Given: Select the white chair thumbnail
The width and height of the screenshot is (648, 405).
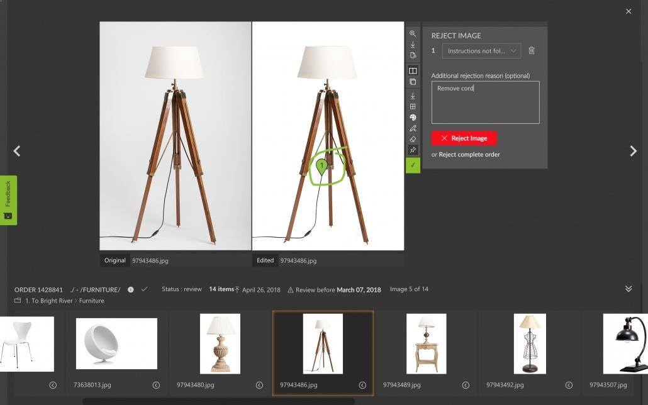Looking at the screenshot, I should click(x=27, y=344).
